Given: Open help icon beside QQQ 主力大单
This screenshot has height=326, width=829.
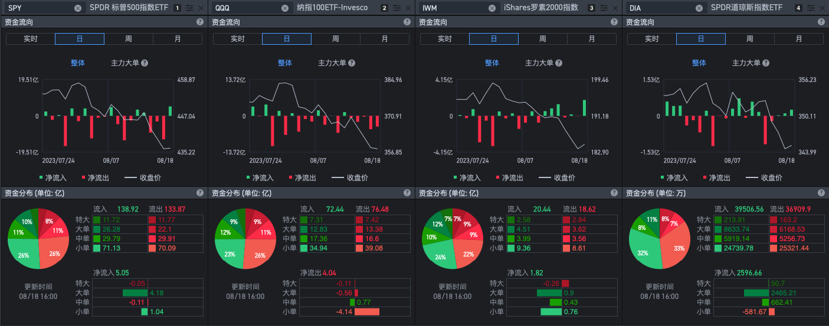Looking at the screenshot, I should pos(352,63).
